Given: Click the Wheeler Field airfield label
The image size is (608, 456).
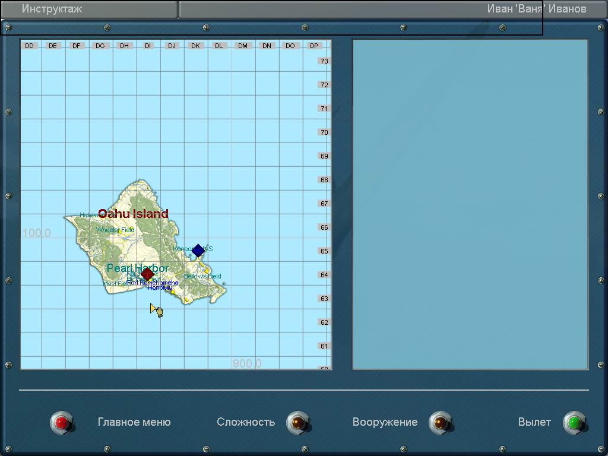Looking at the screenshot, I should (x=115, y=230).
